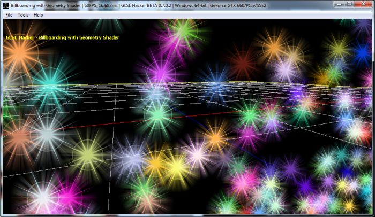Select the pale yellow sparkle at lower left
This screenshot has width=375, height=217.
(88, 153)
